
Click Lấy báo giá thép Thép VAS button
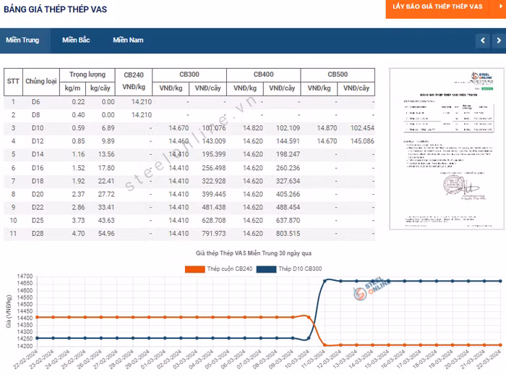437,7
